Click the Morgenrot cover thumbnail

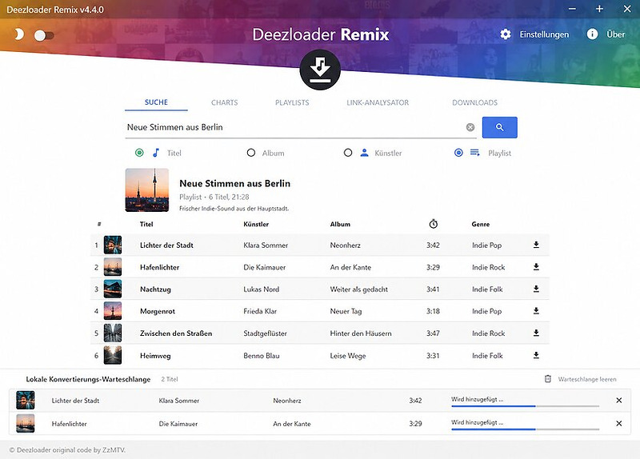113,311
